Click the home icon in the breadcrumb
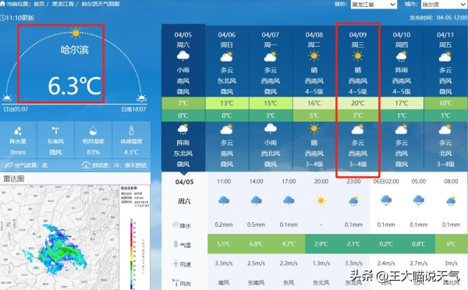This screenshot has width=468, height=290. pyautogui.click(x=2, y=4)
